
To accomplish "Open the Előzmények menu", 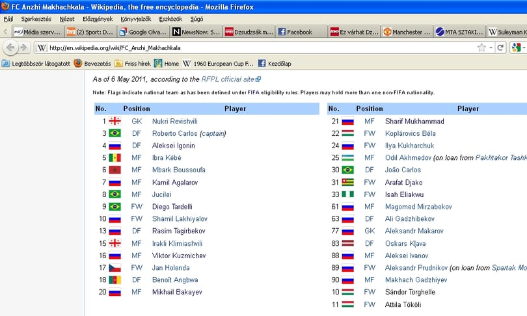I will click(x=98, y=19).
